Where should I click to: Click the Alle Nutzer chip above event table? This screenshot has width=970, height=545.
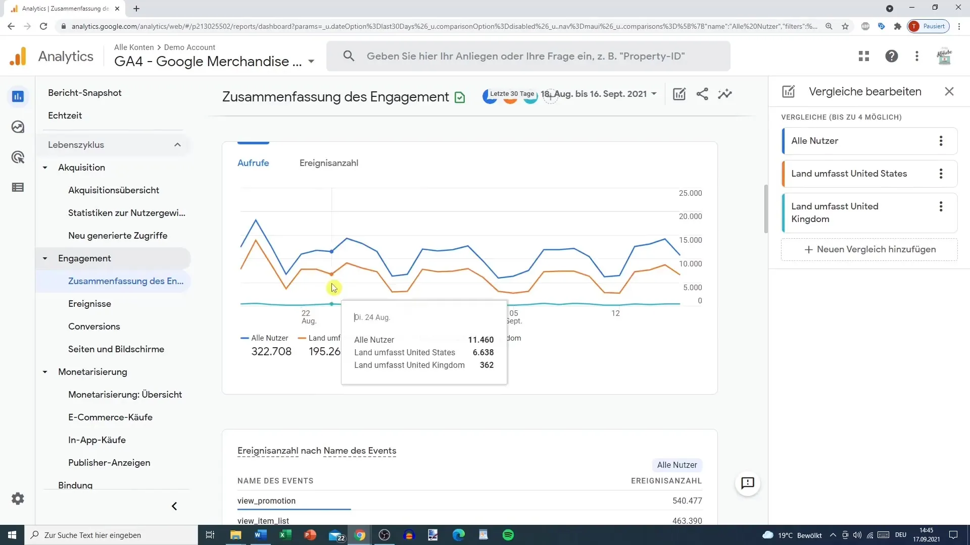click(677, 465)
